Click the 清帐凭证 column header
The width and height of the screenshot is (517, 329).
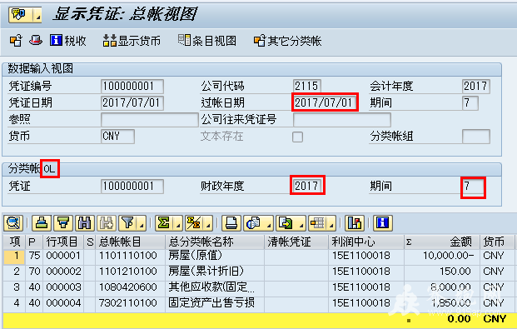pyautogui.click(x=296, y=242)
